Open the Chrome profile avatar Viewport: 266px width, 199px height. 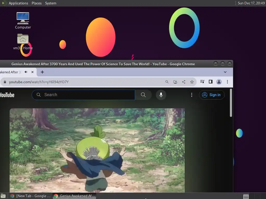[x=219, y=82]
